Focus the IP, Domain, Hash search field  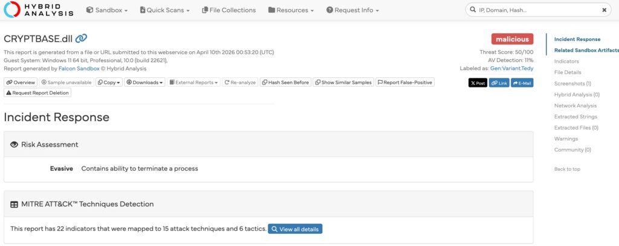pos(535,10)
